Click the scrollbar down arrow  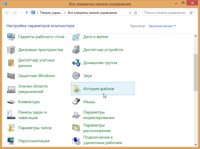pos(196,145)
